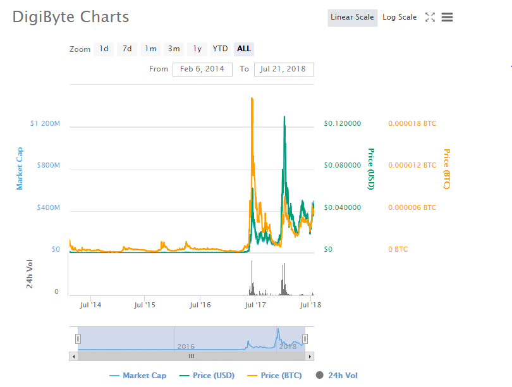Toggle Price (BTC) series in legend
This screenshot has height=387, width=512.
pos(274,376)
